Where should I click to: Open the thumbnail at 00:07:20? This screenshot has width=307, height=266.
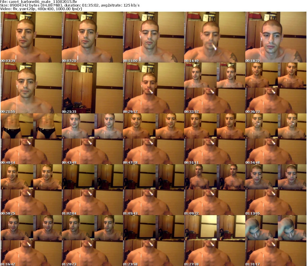click(x=92, y=37)
